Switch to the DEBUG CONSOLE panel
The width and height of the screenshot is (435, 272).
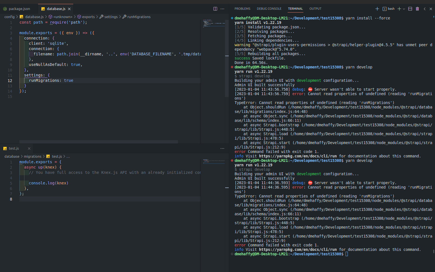pos(269,9)
